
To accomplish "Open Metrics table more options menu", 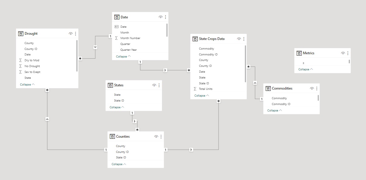I will coord(348,53).
